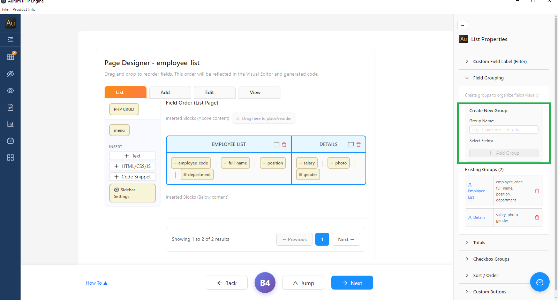Delete Details from Existing Groups

pyautogui.click(x=537, y=217)
